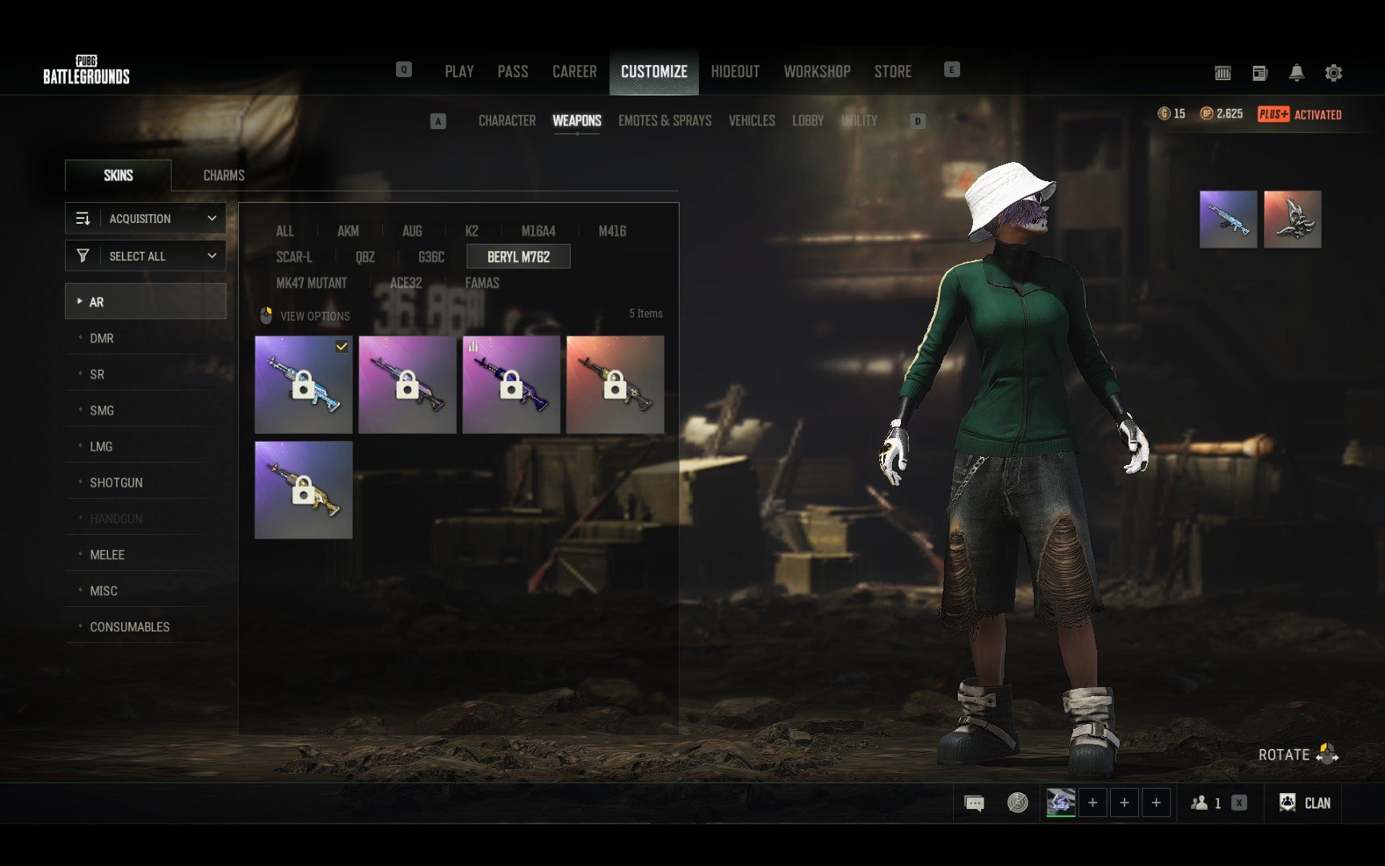Open the SELECT ALL filter dropdown
This screenshot has height=866, width=1385.
[x=145, y=256]
